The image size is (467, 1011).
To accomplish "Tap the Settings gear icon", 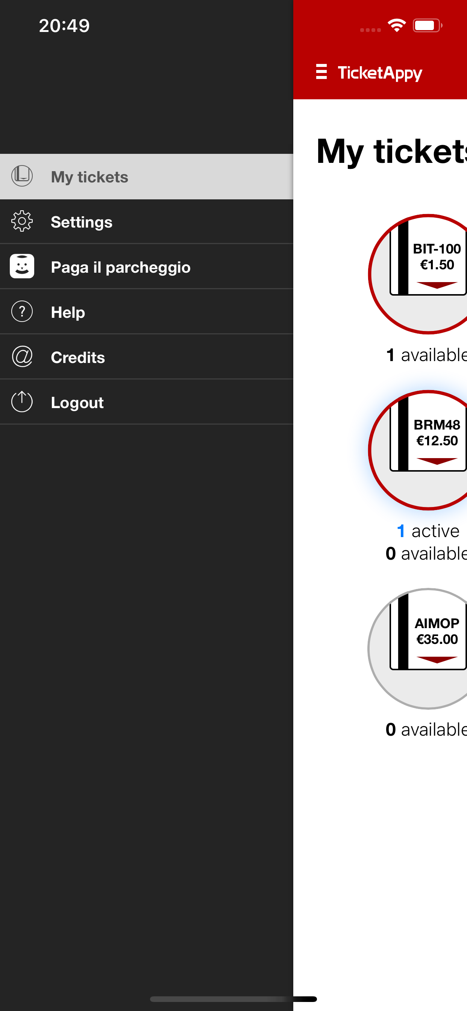I will coord(22,222).
